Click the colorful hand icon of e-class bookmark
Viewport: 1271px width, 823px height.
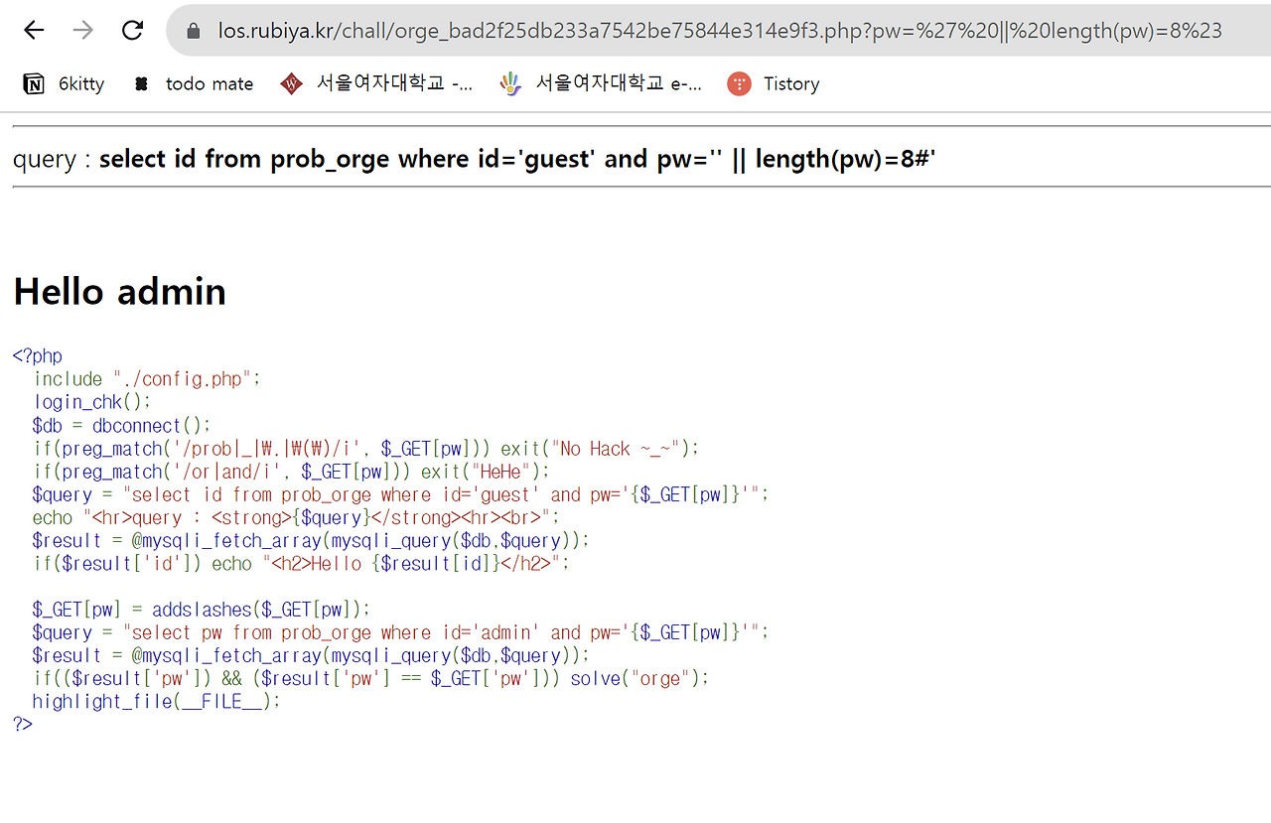tap(510, 84)
